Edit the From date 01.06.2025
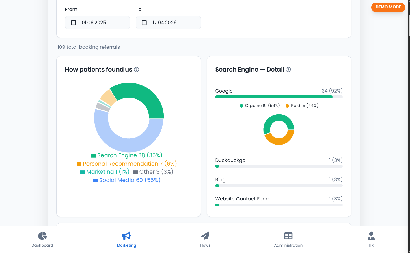This screenshot has width=410, height=253. pyautogui.click(x=98, y=23)
